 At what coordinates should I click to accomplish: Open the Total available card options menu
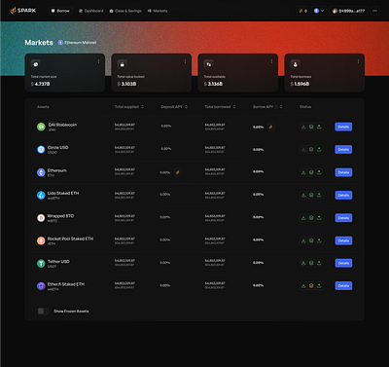(x=271, y=61)
